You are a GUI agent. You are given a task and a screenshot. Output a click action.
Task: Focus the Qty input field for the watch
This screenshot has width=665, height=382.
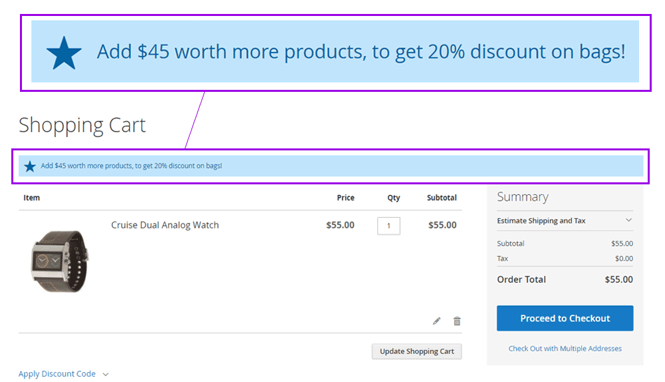pyautogui.click(x=388, y=226)
